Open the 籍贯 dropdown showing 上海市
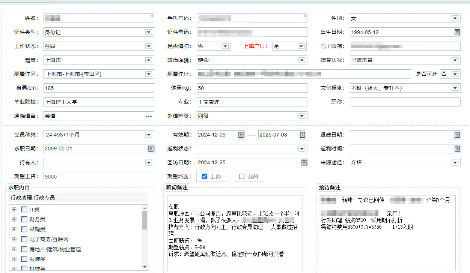The width and height of the screenshot is (470, 273). 149,60
